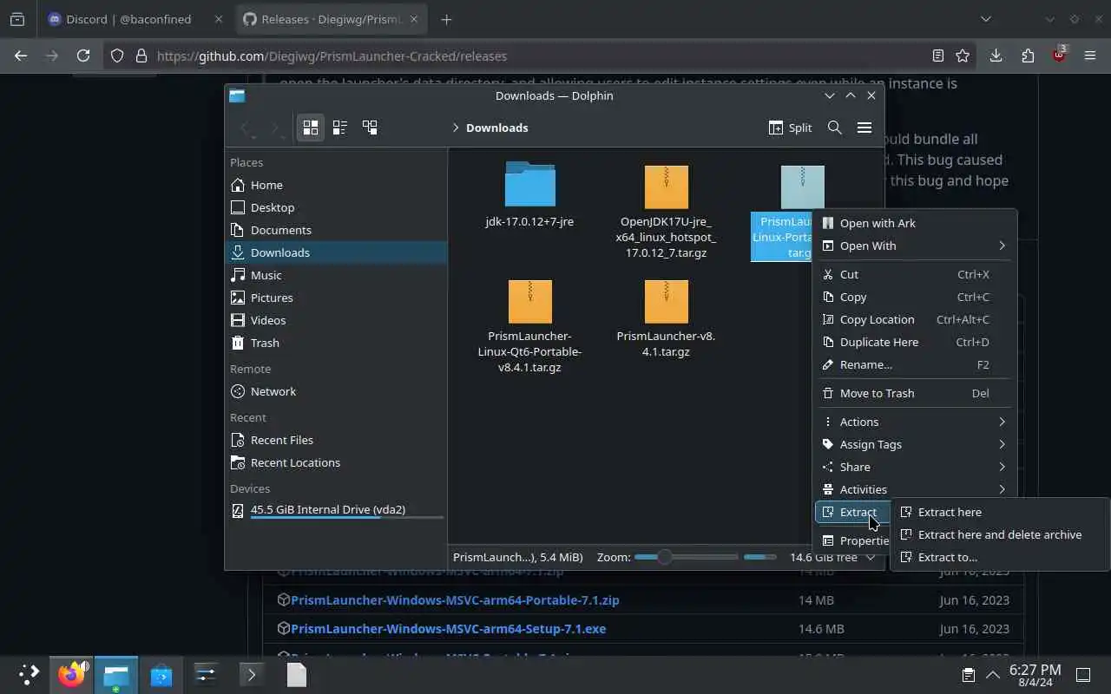Open Discover store icon in taskbar
This screenshot has width=1111, height=694.
coord(161,674)
